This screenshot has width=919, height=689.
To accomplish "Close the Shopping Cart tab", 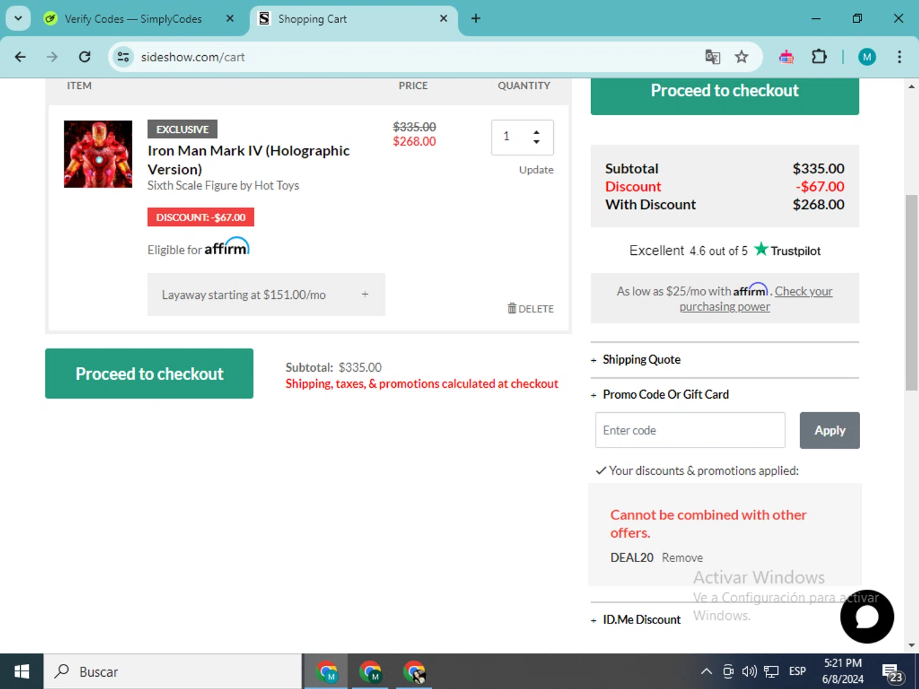I will click(x=444, y=18).
